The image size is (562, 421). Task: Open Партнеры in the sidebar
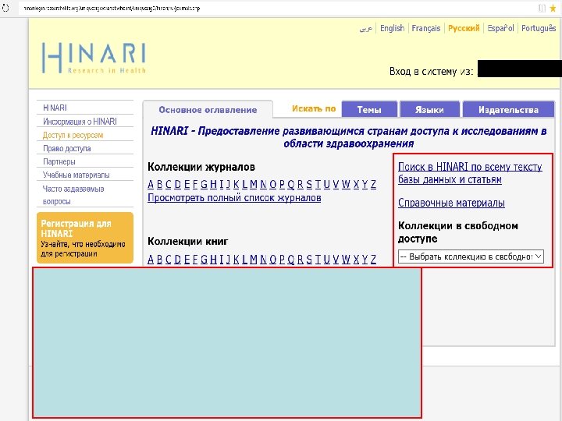pyautogui.click(x=59, y=161)
